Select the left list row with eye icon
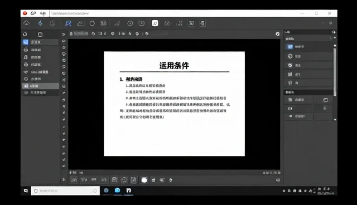357x205 pixels. pos(41,72)
